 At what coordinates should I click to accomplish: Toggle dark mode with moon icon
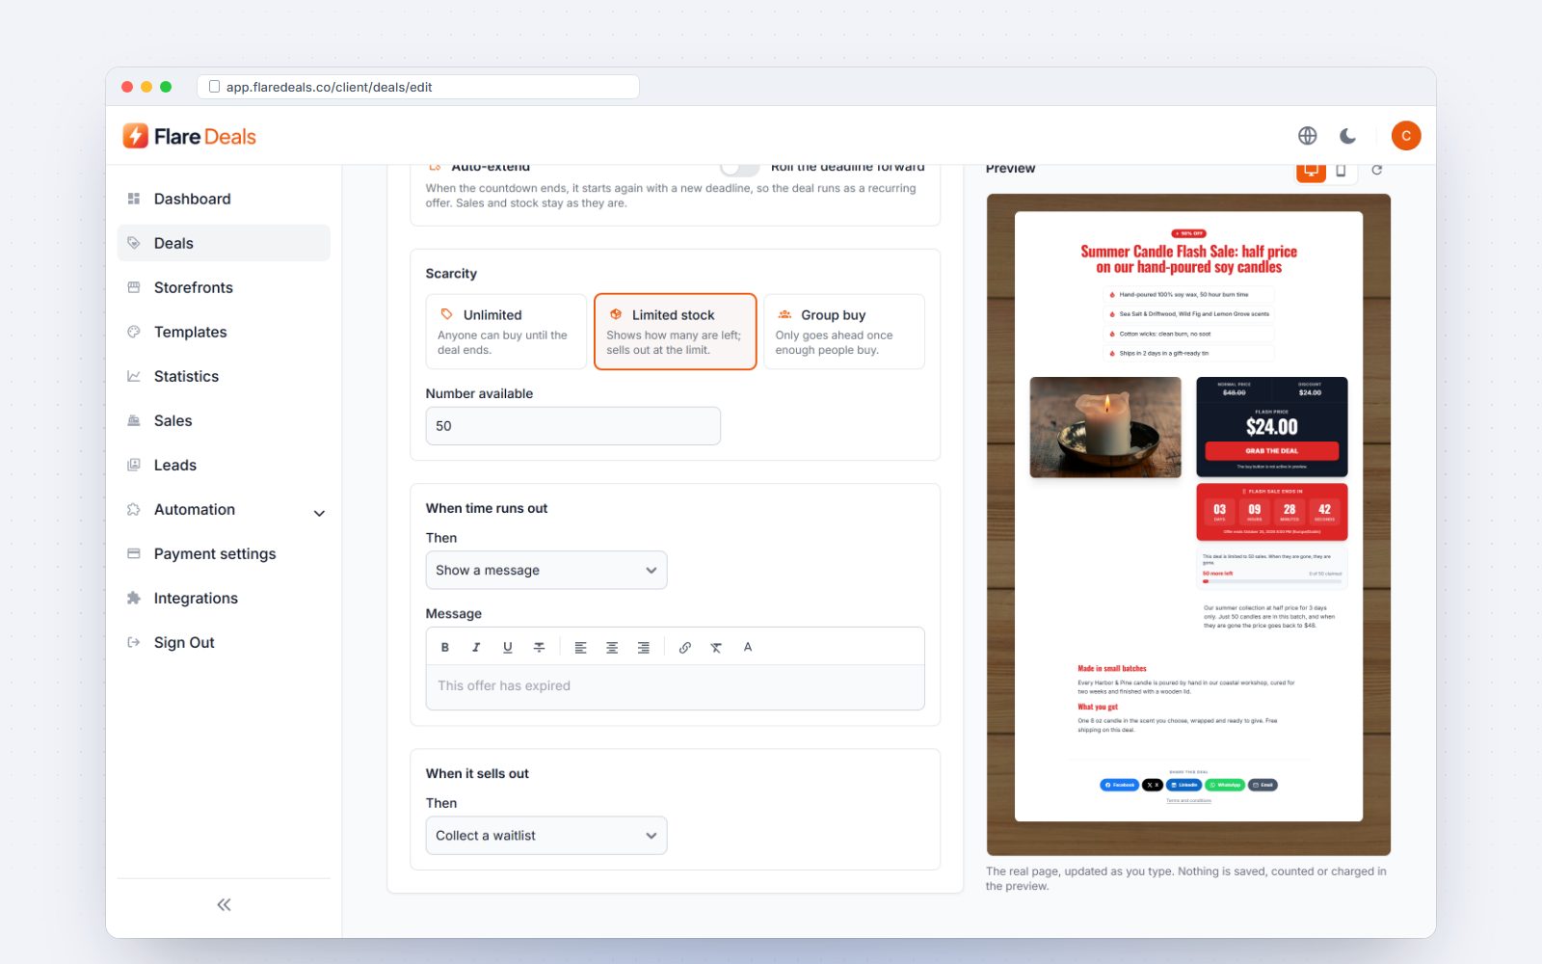(1348, 136)
